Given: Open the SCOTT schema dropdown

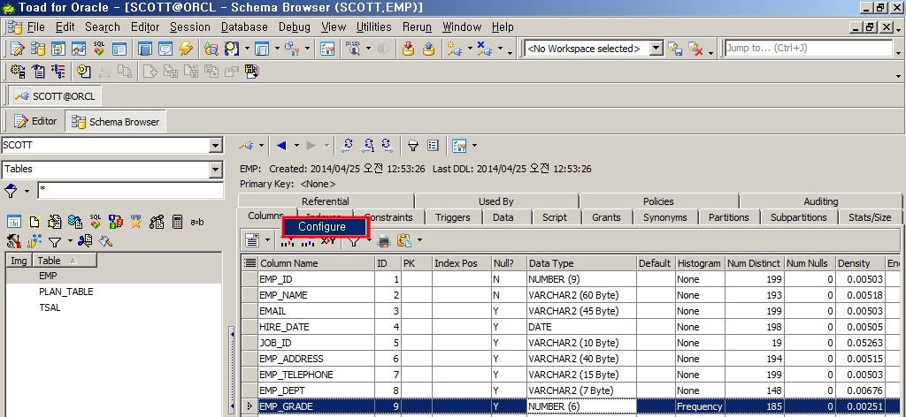Looking at the screenshot, I should (x=216, y=146).
